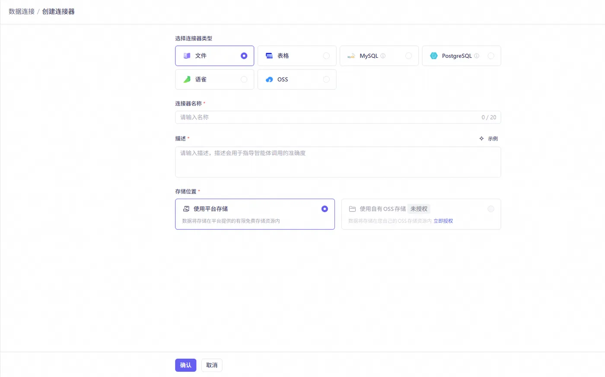Click the sparkle icon next to 示例
Viewport: 605px width, 377px height.
(x=481, y=139)
